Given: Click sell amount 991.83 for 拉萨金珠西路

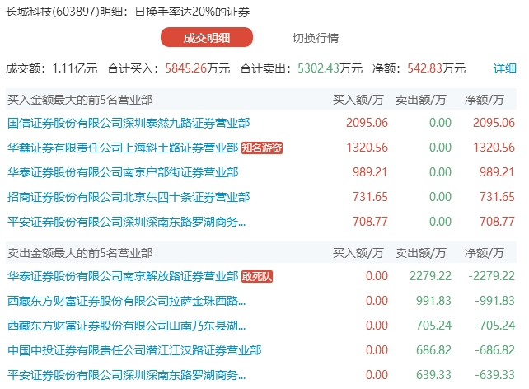Looking at the screenshot, I should click(433, 301).
